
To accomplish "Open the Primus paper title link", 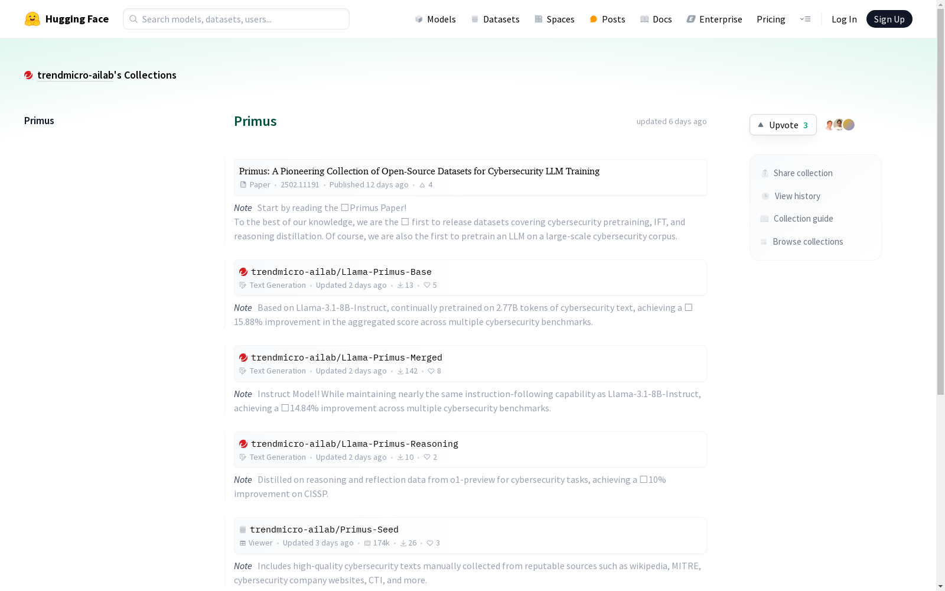I will coord(419,171).
